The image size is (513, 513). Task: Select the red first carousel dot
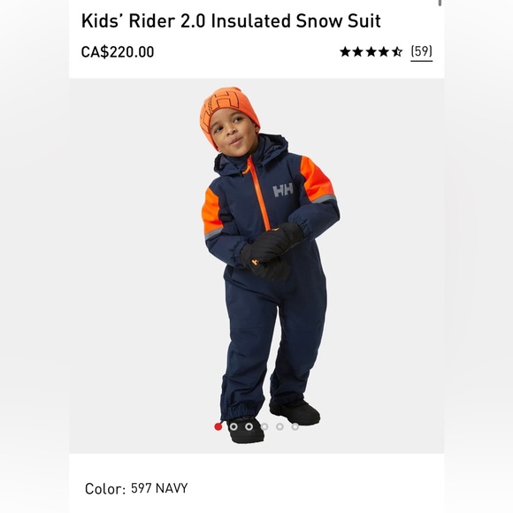coord(218,426)
